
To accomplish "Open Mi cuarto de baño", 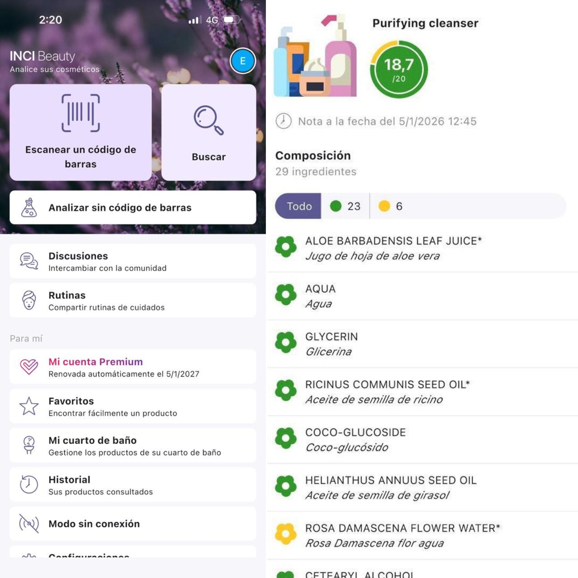I will [x=133, y=445].
